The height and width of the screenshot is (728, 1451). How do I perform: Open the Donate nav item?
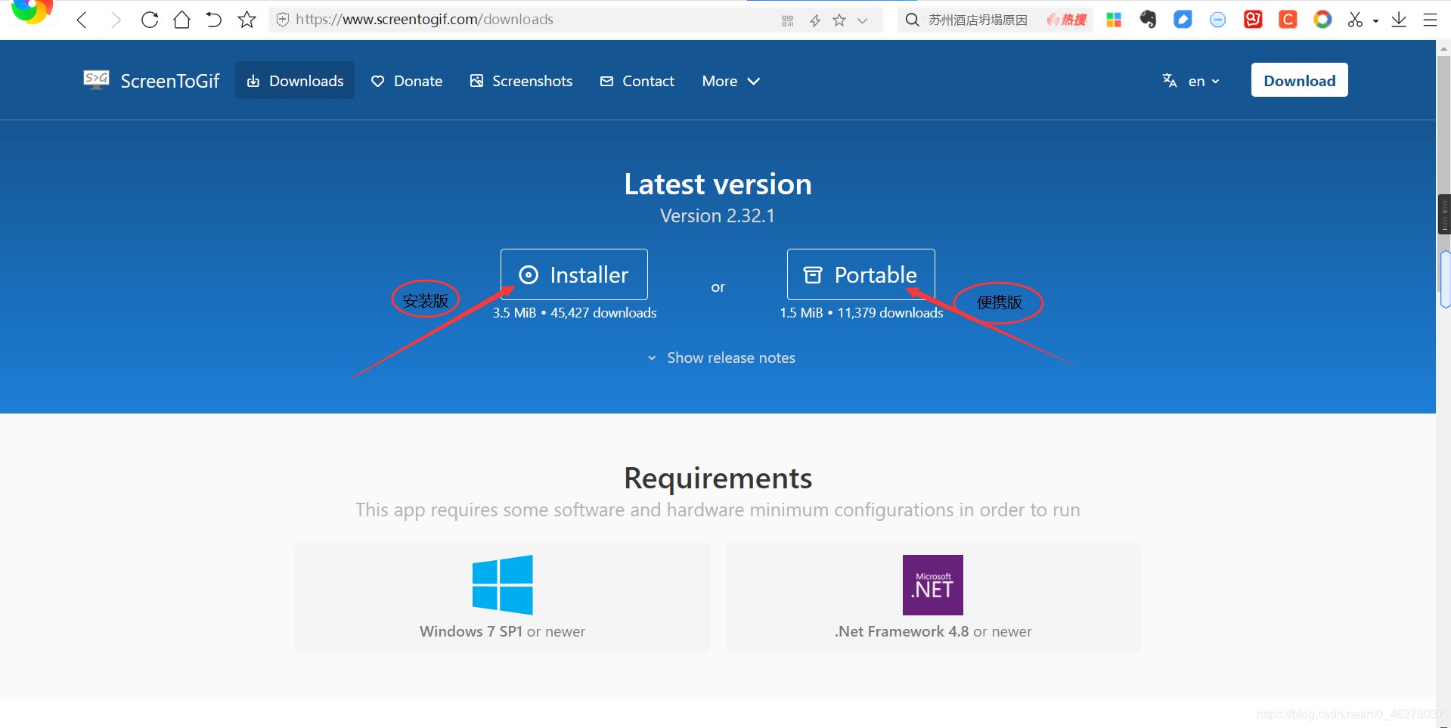(x=407, y=81)
